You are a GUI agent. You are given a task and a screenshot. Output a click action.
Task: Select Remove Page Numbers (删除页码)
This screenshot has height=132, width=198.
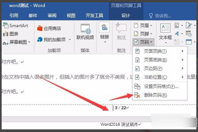tap(160, 95)
